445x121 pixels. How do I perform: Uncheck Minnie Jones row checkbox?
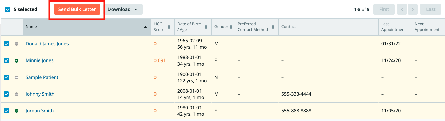tap(6, 60)
